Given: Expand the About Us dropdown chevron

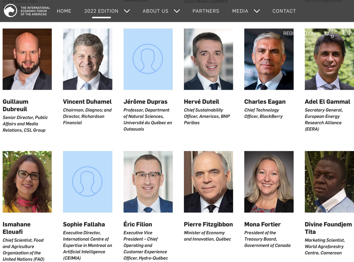Looking at the screenshot, I should pos(177,11).
